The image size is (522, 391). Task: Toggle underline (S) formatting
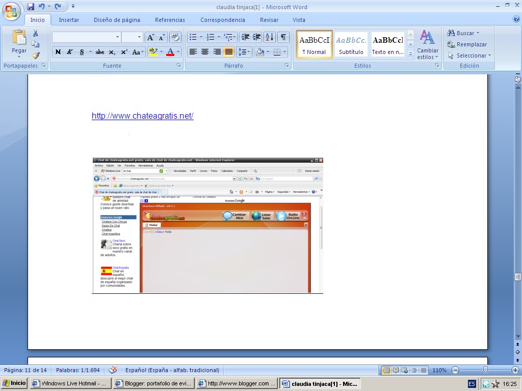pyautogui.click(x=82, y=52)
